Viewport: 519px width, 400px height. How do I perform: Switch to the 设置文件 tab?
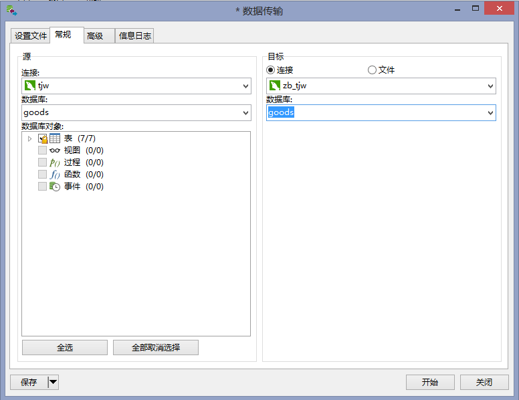(x=31, y=35)
